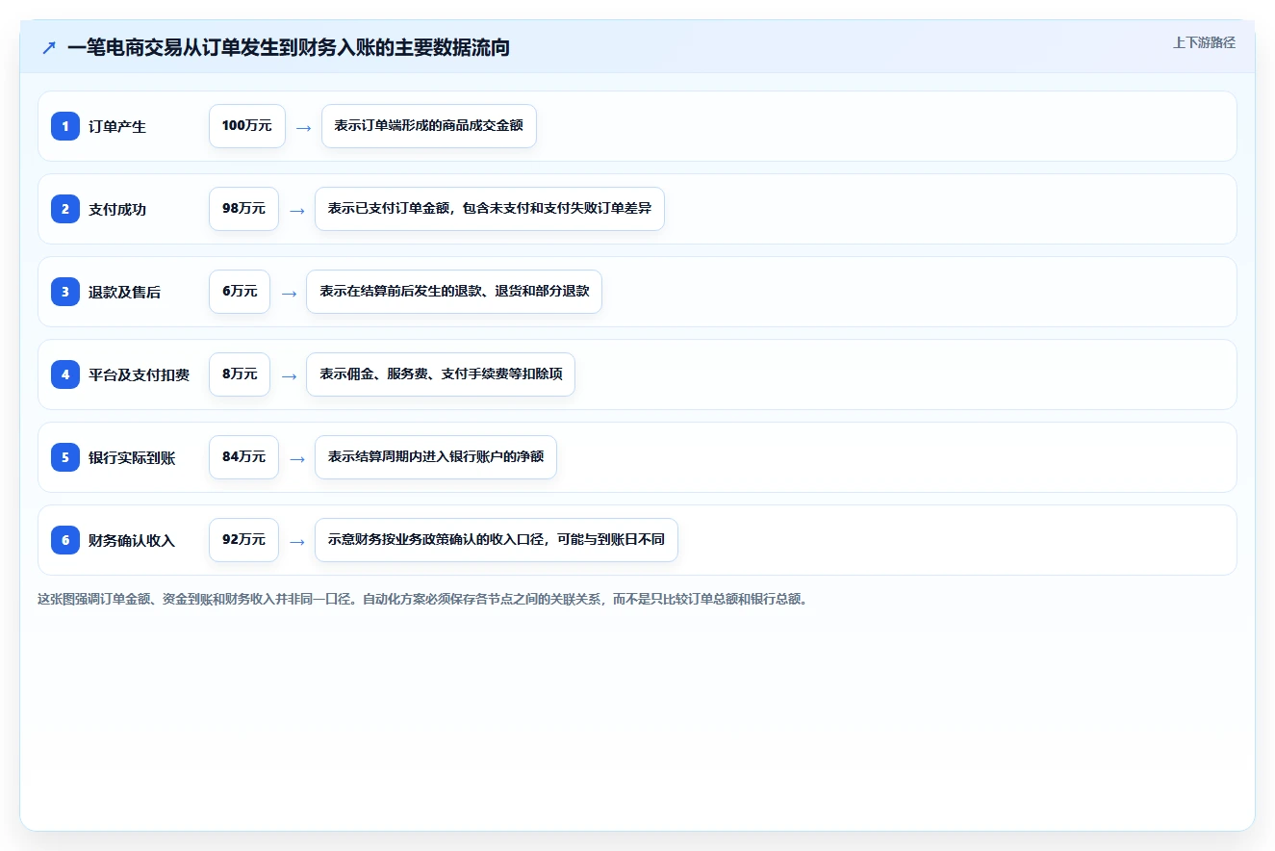Click the arrow after 92万元
The width and height of the screenshot is (1275, 851).
coord(296,541)
